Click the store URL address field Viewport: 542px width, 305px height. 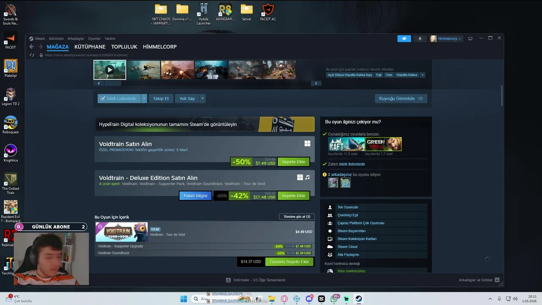(x=86, y=55)
